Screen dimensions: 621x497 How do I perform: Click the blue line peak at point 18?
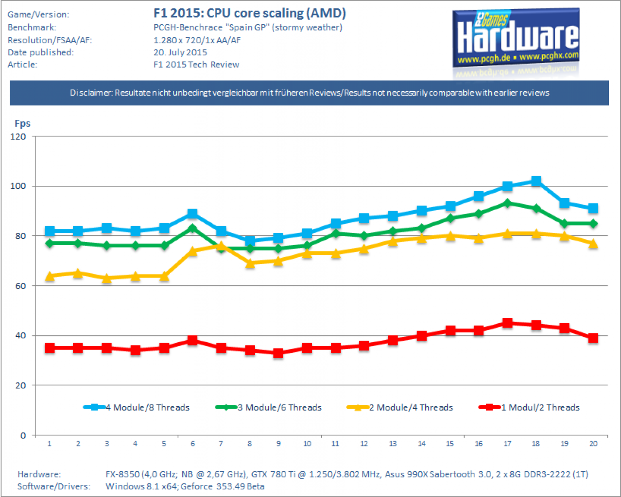click(536, 181)
